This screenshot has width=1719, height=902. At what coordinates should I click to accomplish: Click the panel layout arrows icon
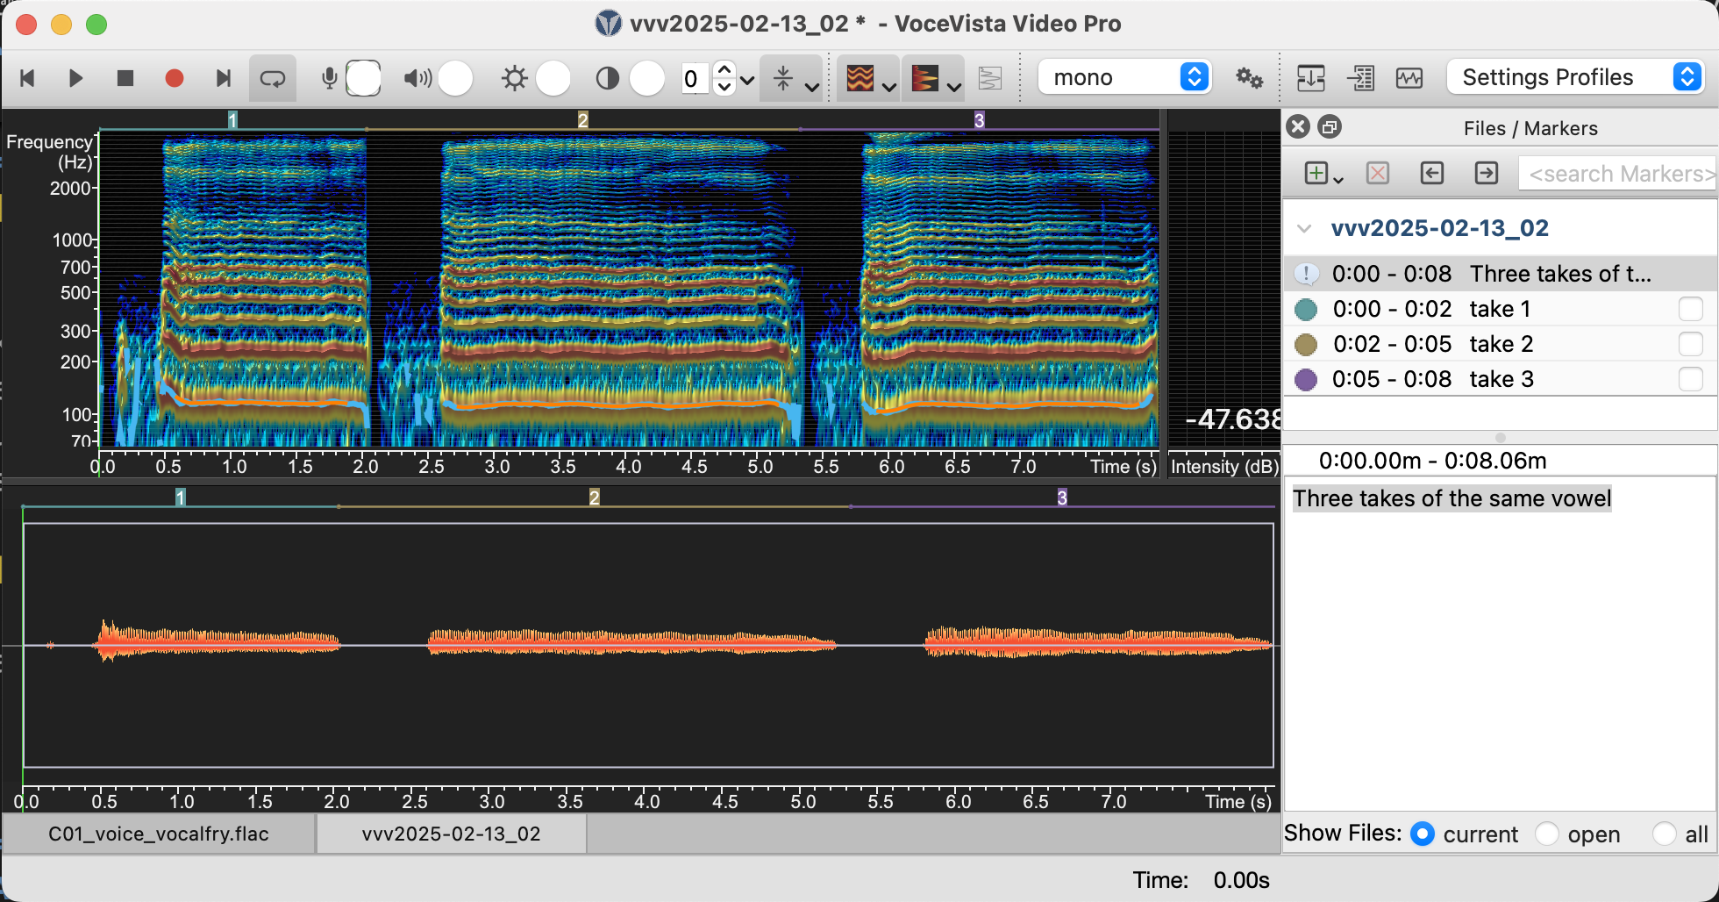click(1310, 78)
